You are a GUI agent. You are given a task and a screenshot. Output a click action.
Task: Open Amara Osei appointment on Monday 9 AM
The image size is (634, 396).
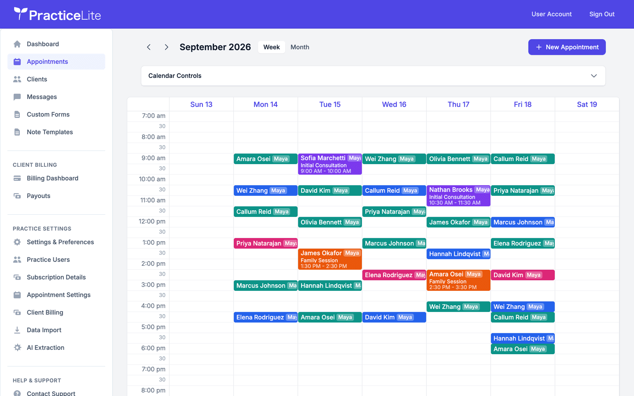(x=265, y=159)
